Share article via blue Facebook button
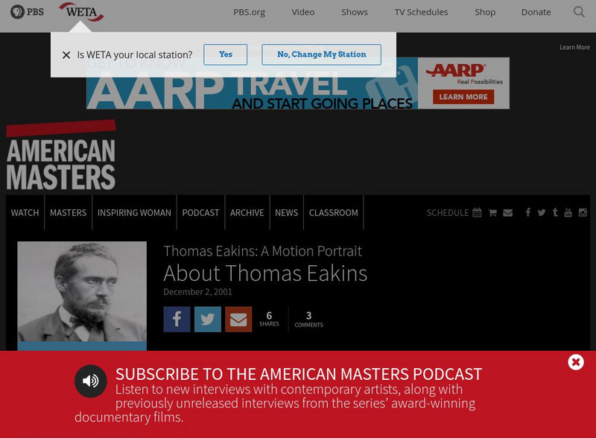The width and height of the screenshot is (596, 438). (x=177, y=320)
